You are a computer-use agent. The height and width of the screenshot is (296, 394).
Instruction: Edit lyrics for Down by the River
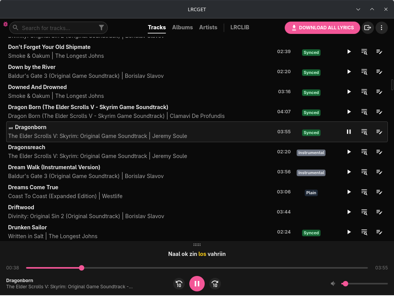coord(379,72)
